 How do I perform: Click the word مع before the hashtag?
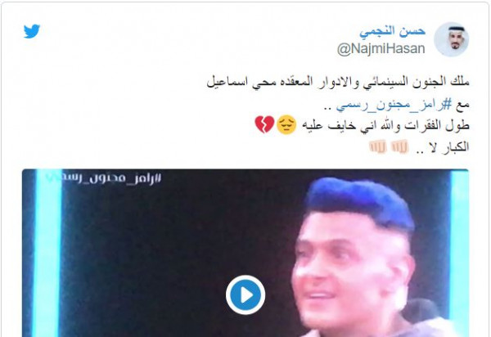pos(462,105)
